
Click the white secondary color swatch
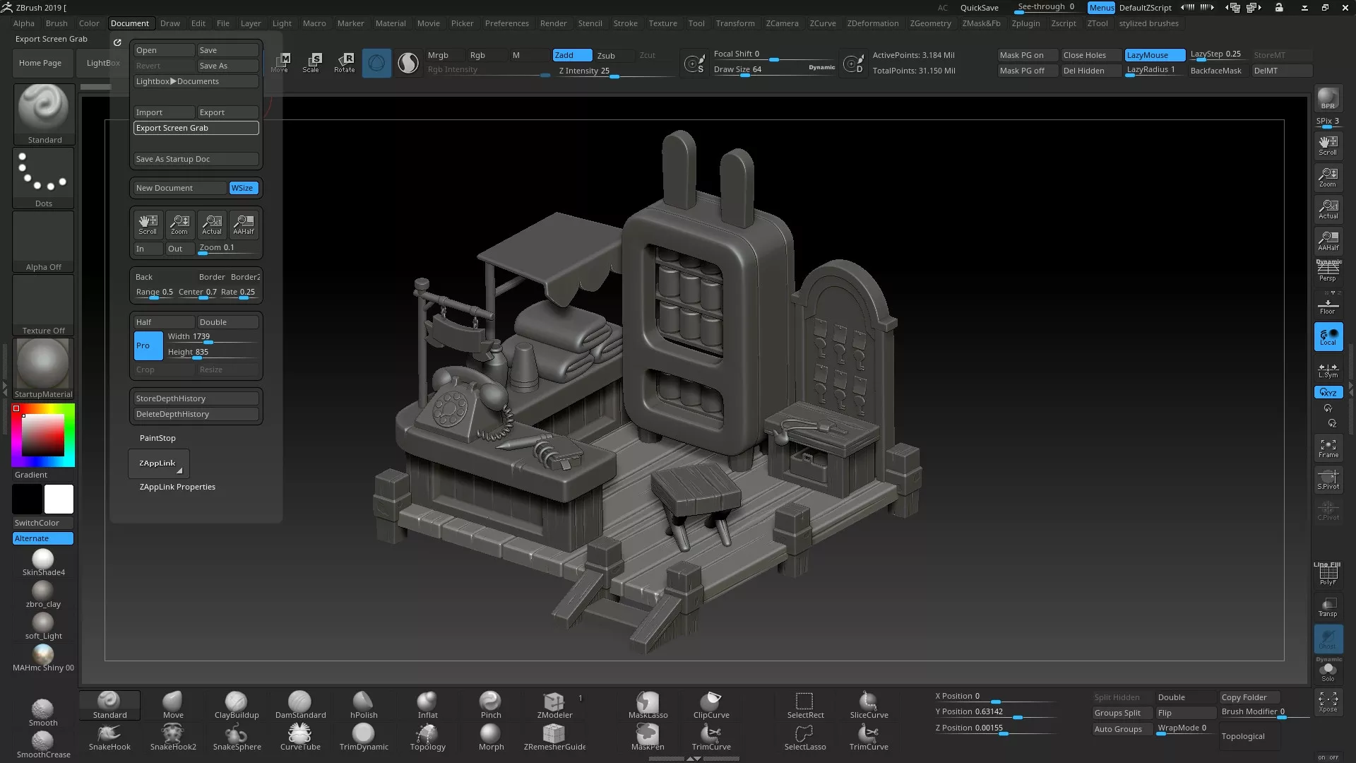point(59,499)
